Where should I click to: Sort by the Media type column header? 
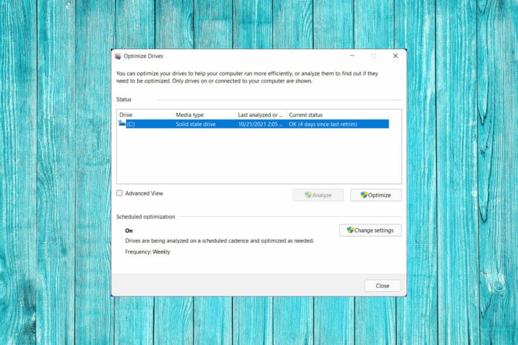point(189,115)
